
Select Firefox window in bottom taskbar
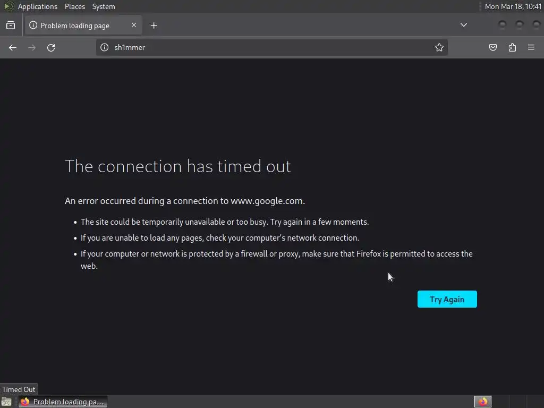point(63,402)
